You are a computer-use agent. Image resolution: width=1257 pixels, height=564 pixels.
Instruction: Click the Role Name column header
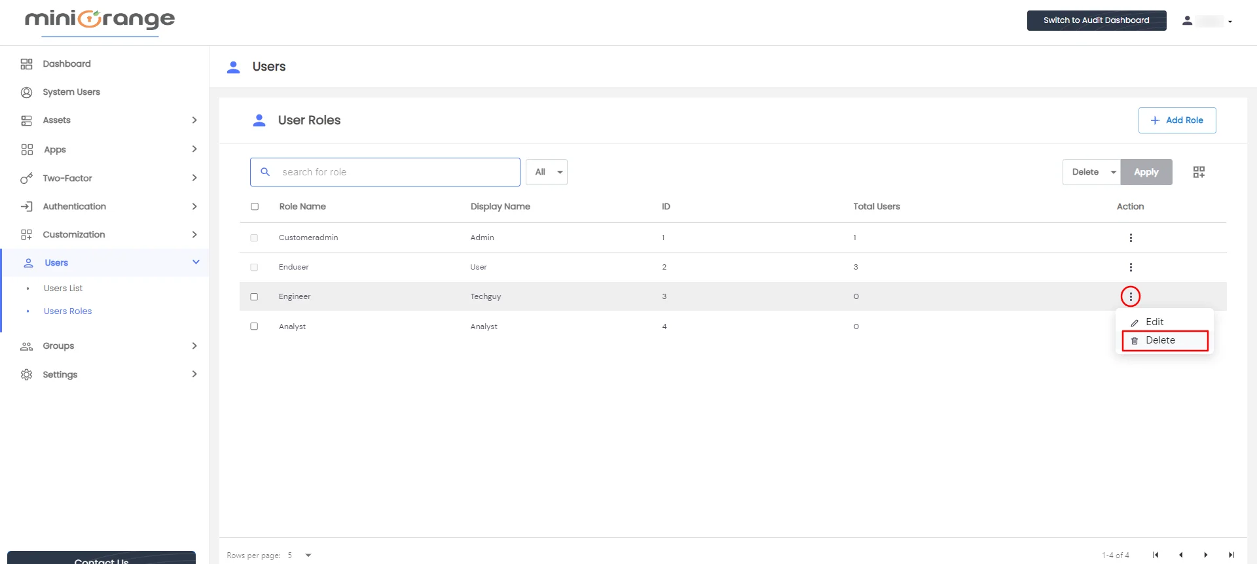coord(302,206)
